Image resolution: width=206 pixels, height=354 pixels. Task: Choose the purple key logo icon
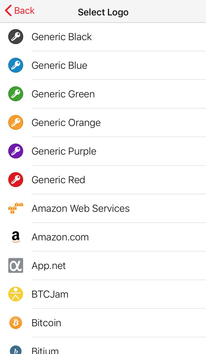16,151
